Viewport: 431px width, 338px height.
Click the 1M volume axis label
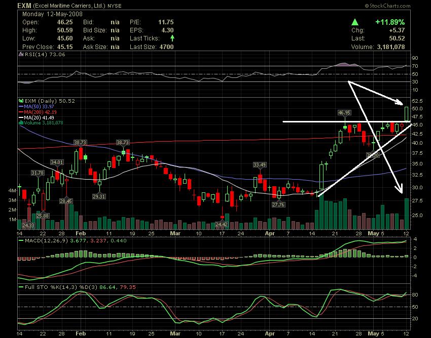(12, 220)
